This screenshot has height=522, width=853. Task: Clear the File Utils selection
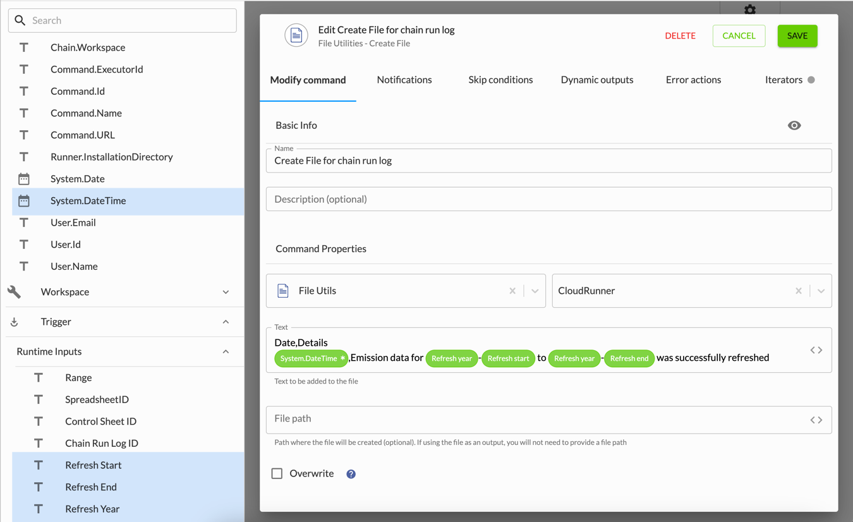(x=512, y=291)
